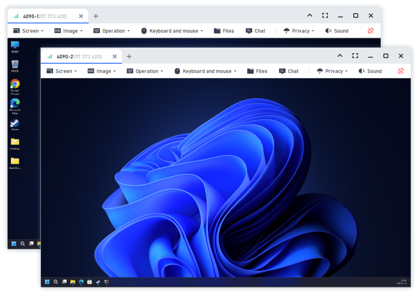The width and height of the screenshot is (419, 296).
Task: Open Privacy dropdown in 4090-2 window
Action: point(332,71)
